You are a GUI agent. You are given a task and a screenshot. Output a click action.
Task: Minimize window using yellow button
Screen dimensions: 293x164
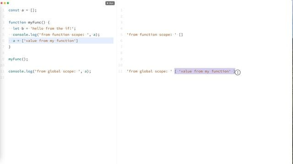click(x=5, y=3)
